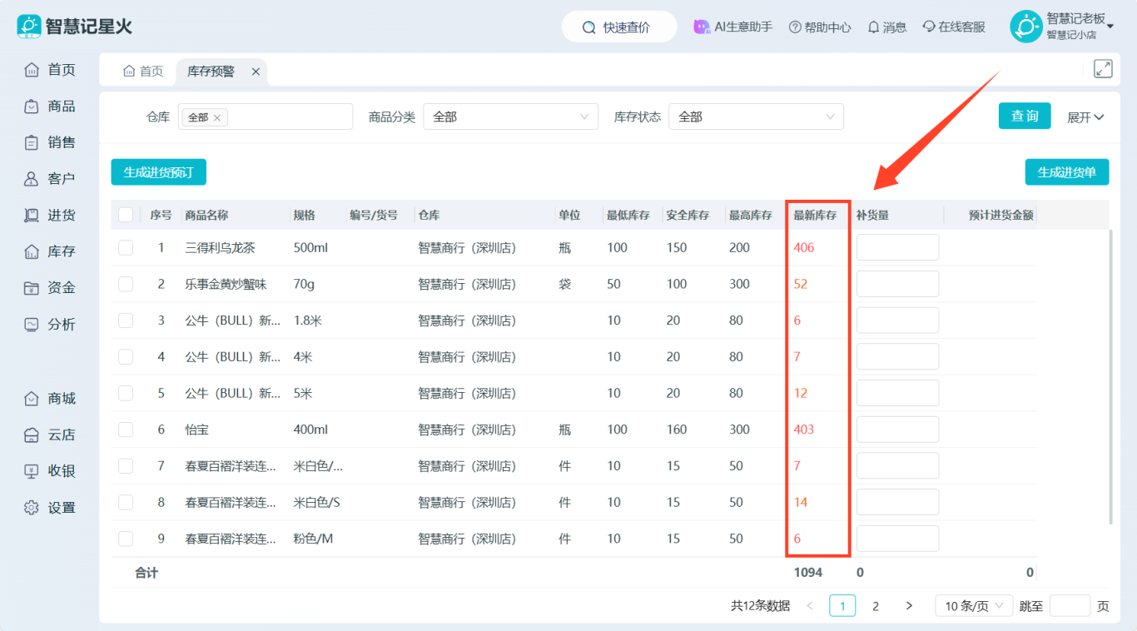Click the 跳至 page number field
The height and width of the screenshot is (631, 1137).
coord(1070,606)
